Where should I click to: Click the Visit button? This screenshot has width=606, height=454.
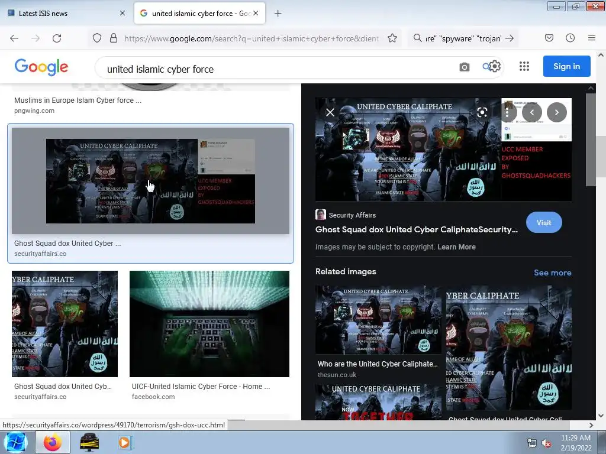point(544,222)
